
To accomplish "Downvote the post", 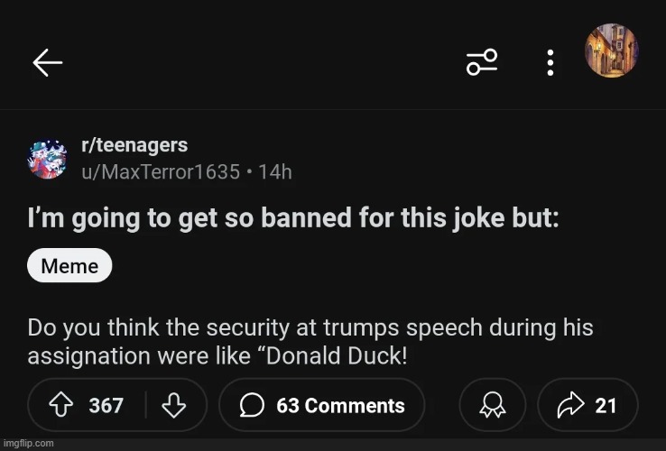I will (172, 406).
